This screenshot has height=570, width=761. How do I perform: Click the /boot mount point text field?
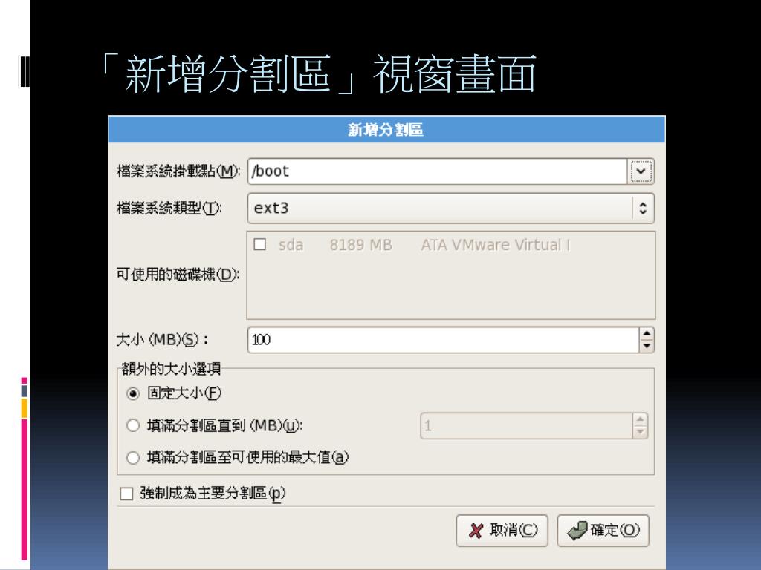[437, 171]
